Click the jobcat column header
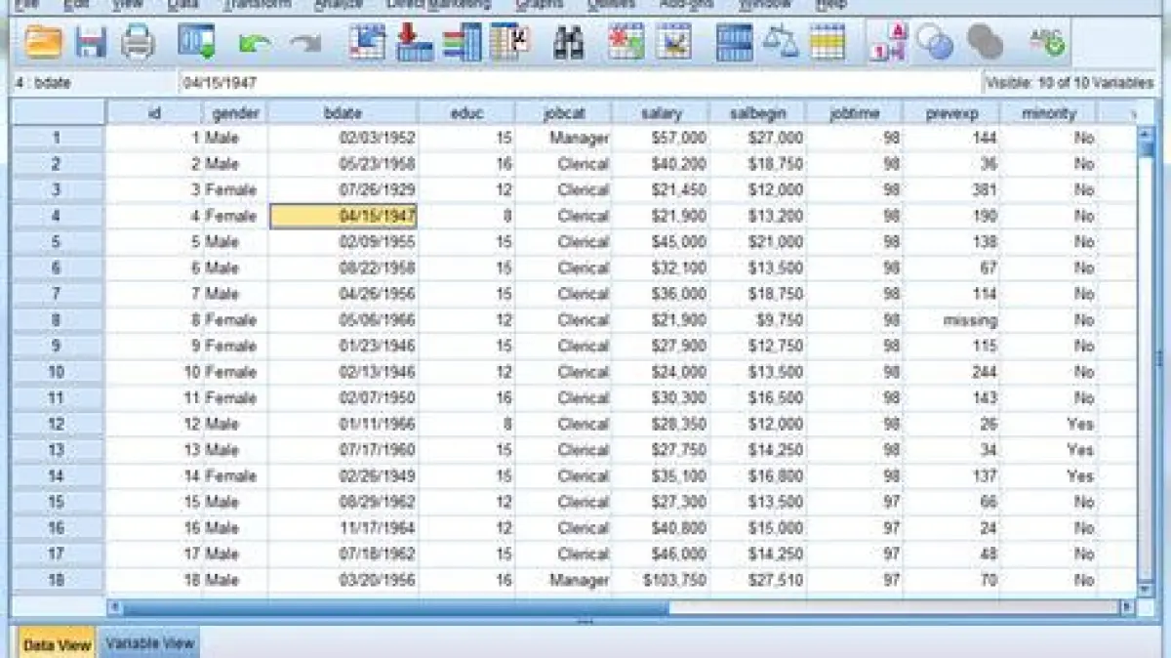The height and width of the screenshot is (658, 1171). click(x=564, y=113)
